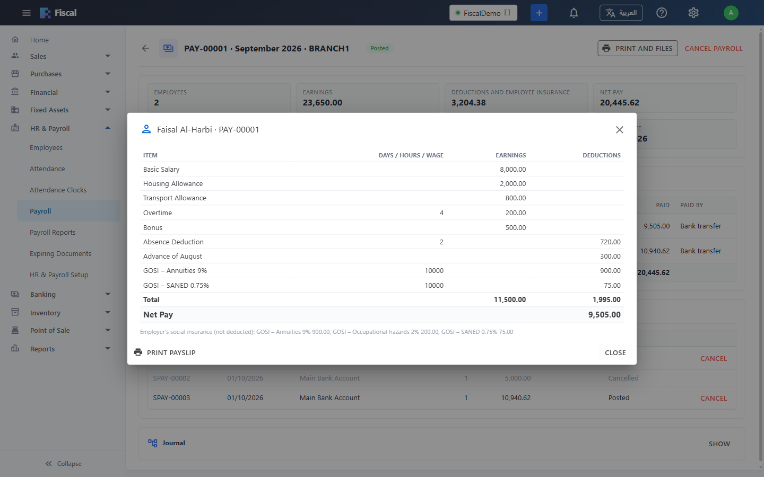Click CLOSE button in payslip dialog
The image size is (764, 477).
point(615,352)
